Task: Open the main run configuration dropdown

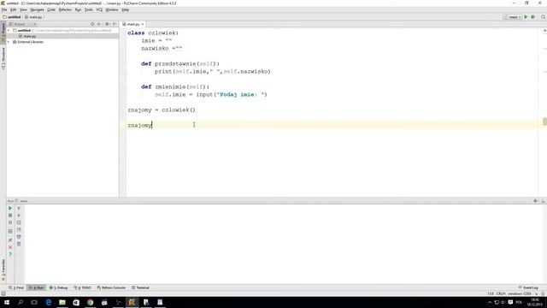Action: (x=513, y=17)
